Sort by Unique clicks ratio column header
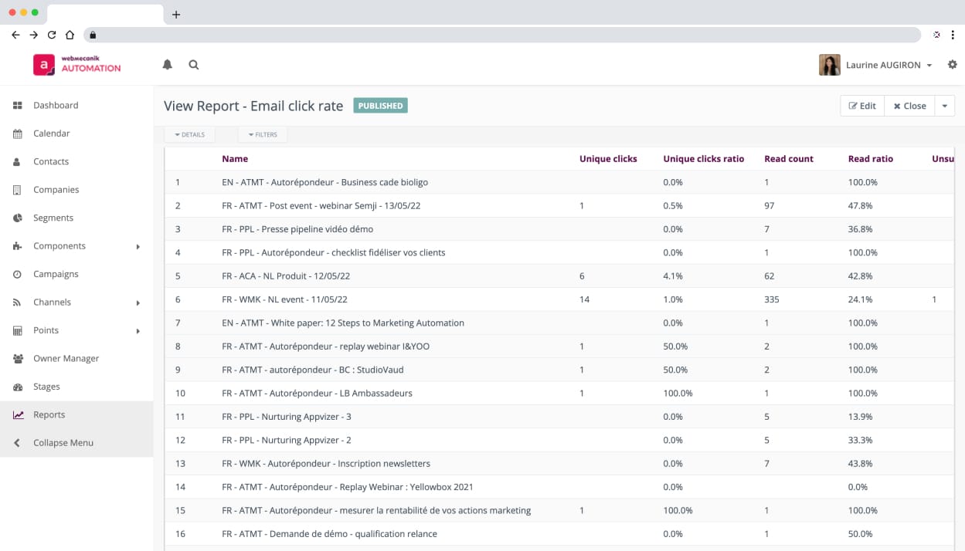 tap(703, 159)
